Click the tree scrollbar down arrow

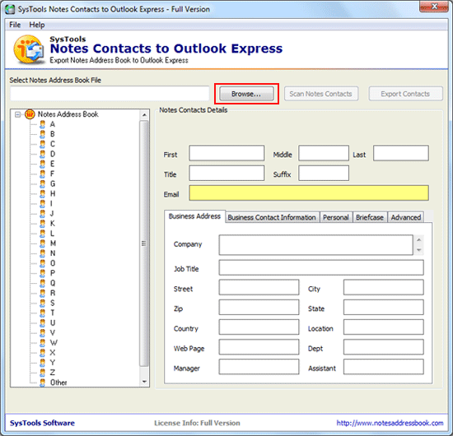point(144,382)
